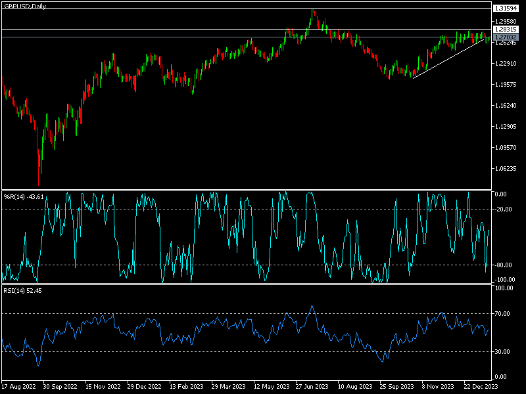This screenshot has height=394, width=526.
Task: Click the 1.28315 horizontal line price tag
Action: pyautogui.click(x=506, y=30)
